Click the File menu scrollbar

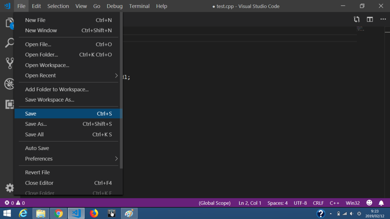pyautogui.click(x=121, y=90)
